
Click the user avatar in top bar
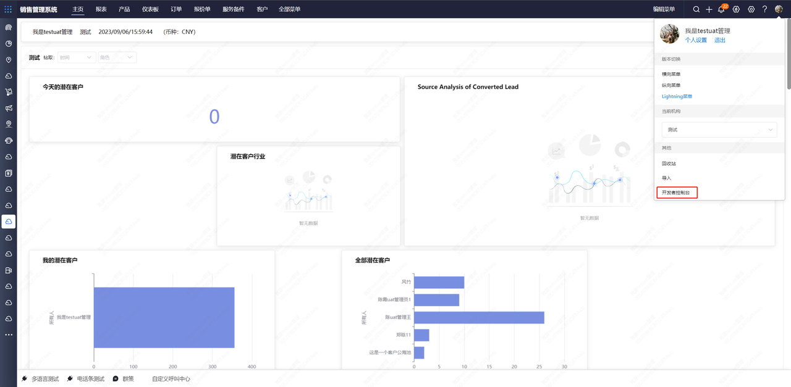[779, 9]
